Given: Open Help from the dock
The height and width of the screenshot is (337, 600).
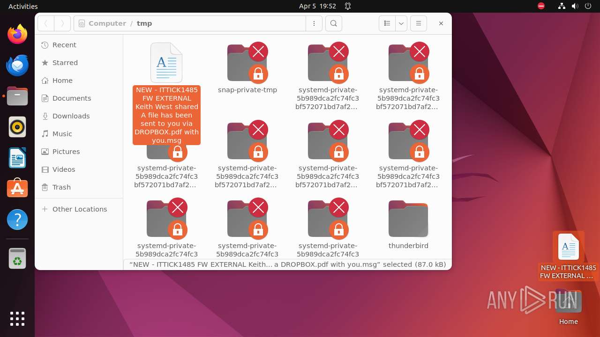Looking at the screenshot, I should 17,220.
